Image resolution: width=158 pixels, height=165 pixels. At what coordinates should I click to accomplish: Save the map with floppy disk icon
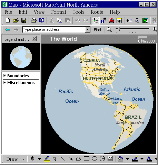click(x=24, y=20)
